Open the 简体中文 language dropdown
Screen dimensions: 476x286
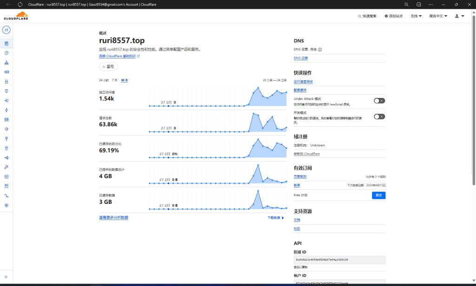click(438, 16)
